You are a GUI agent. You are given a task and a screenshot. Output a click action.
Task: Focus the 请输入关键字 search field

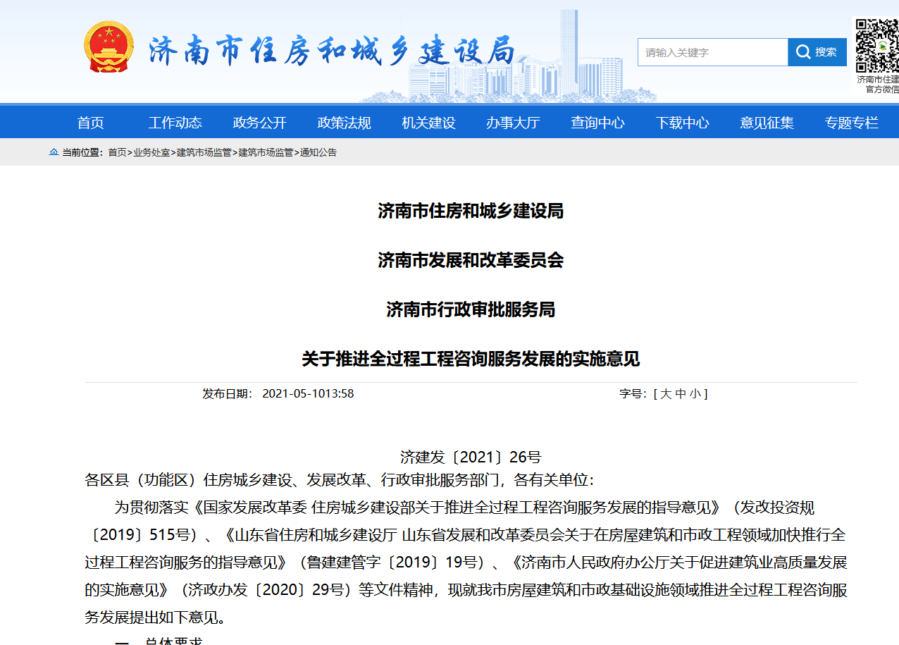tap(712, 52)
